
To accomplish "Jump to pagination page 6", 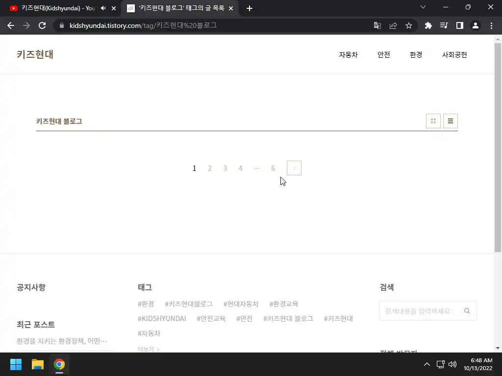I will click(273, 168).
